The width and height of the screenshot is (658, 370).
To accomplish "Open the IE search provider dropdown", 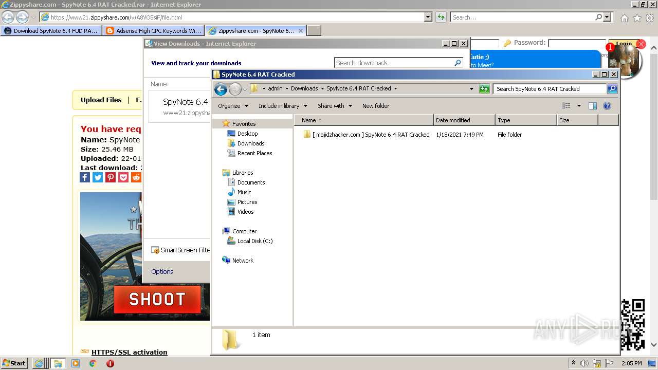I will (x=608, y=17).
